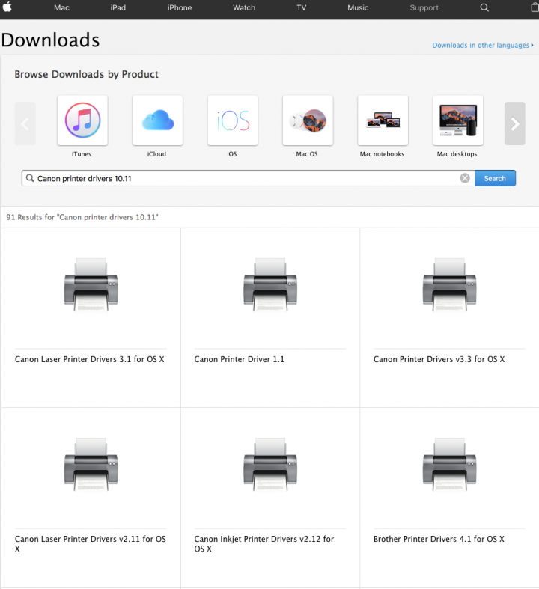539x589 pixels.
Task: Clear the search field with the X icon
Action: click(465, 178)
